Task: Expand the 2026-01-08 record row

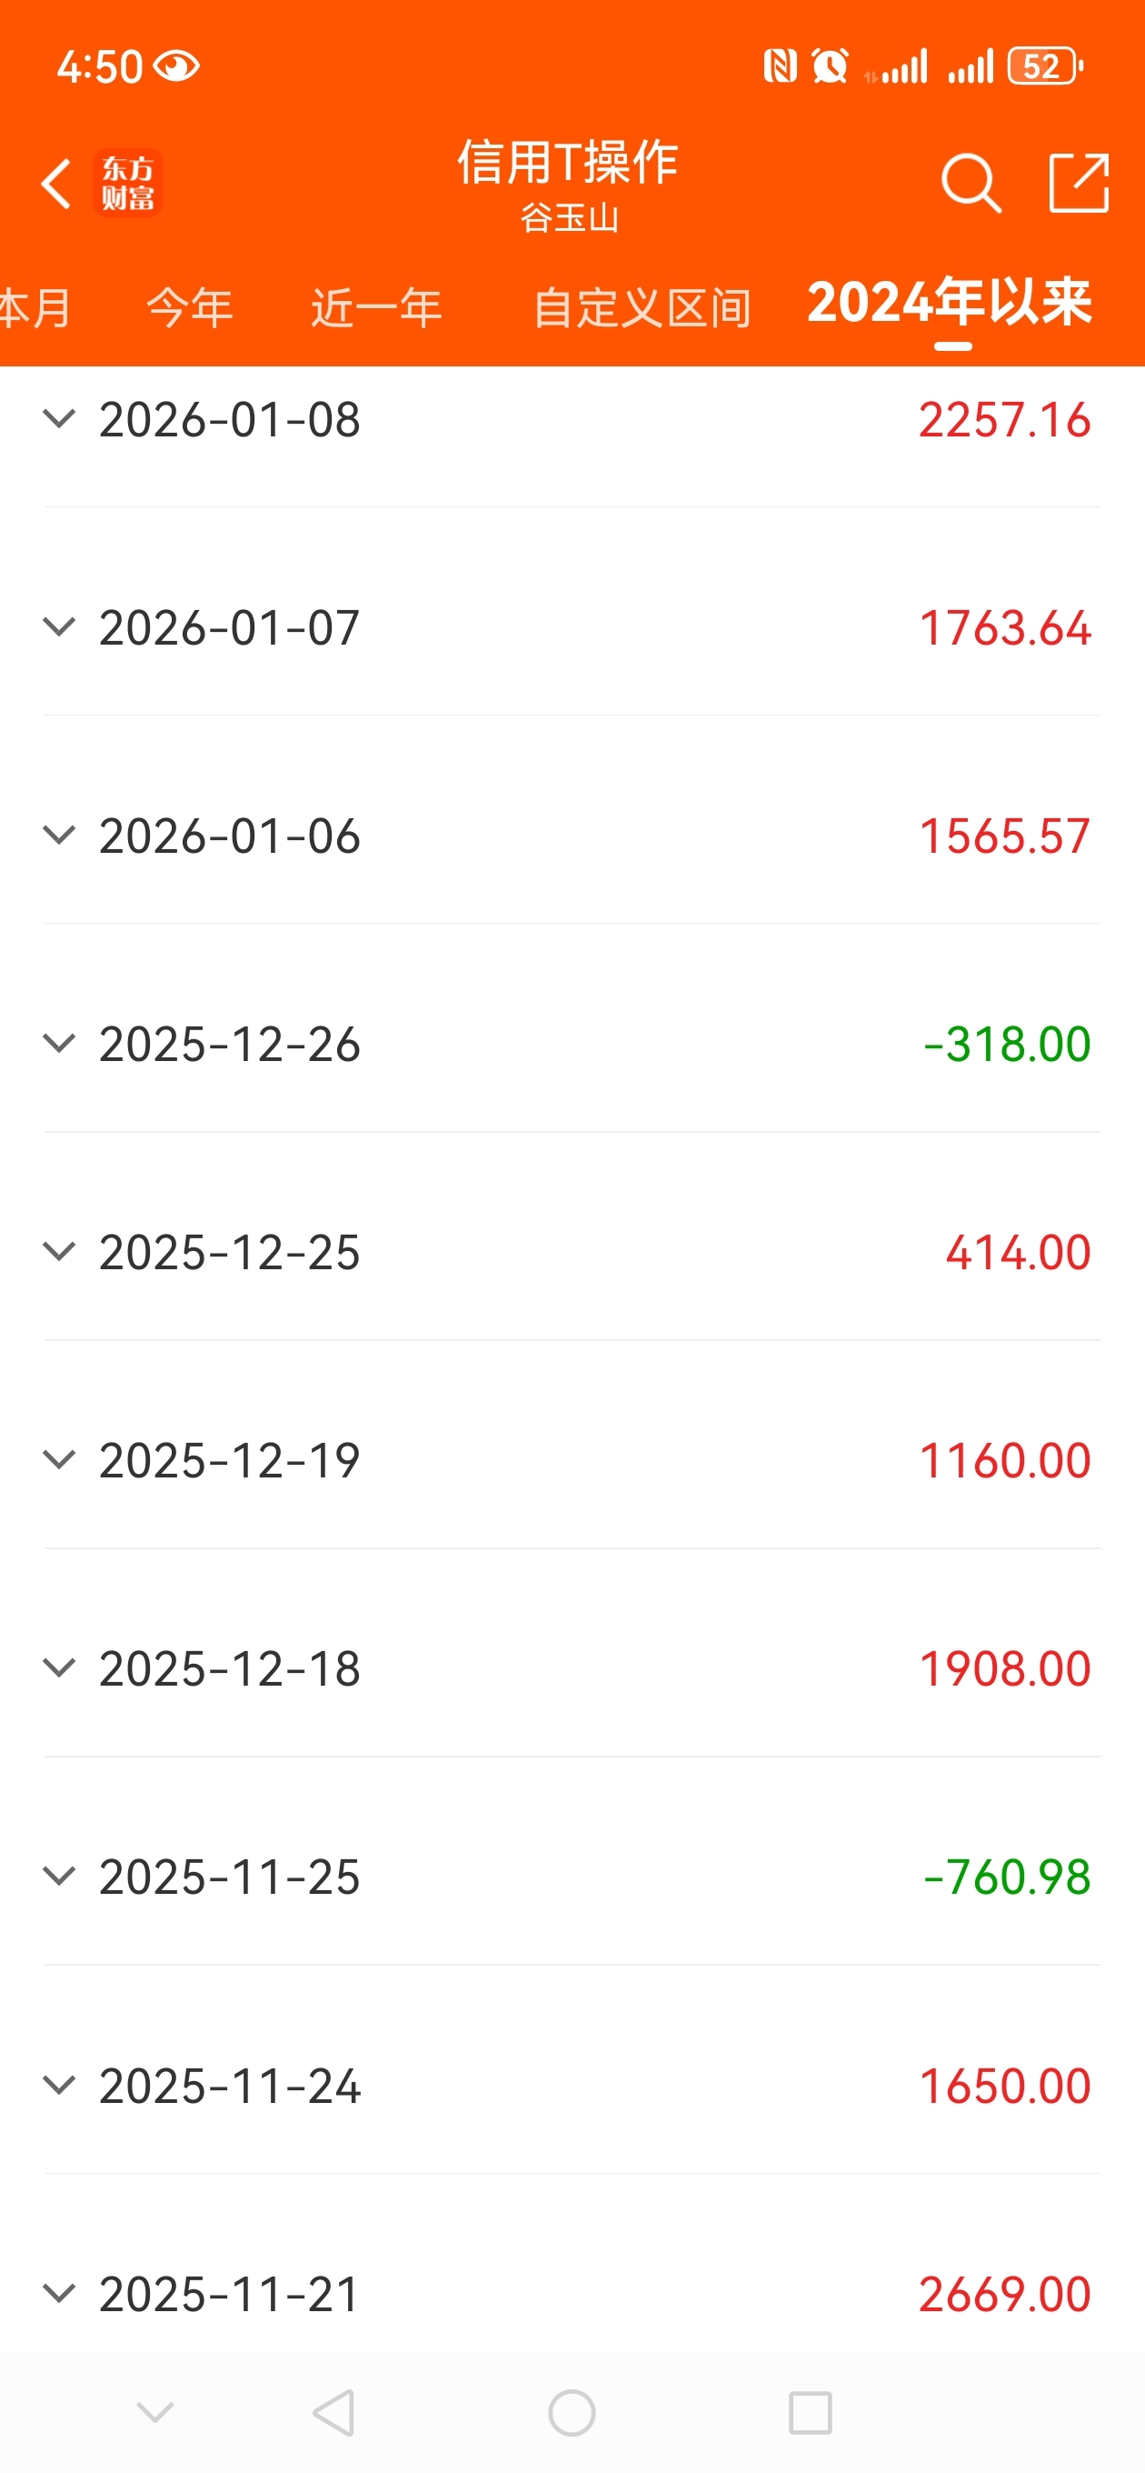Action: point(59,419)
